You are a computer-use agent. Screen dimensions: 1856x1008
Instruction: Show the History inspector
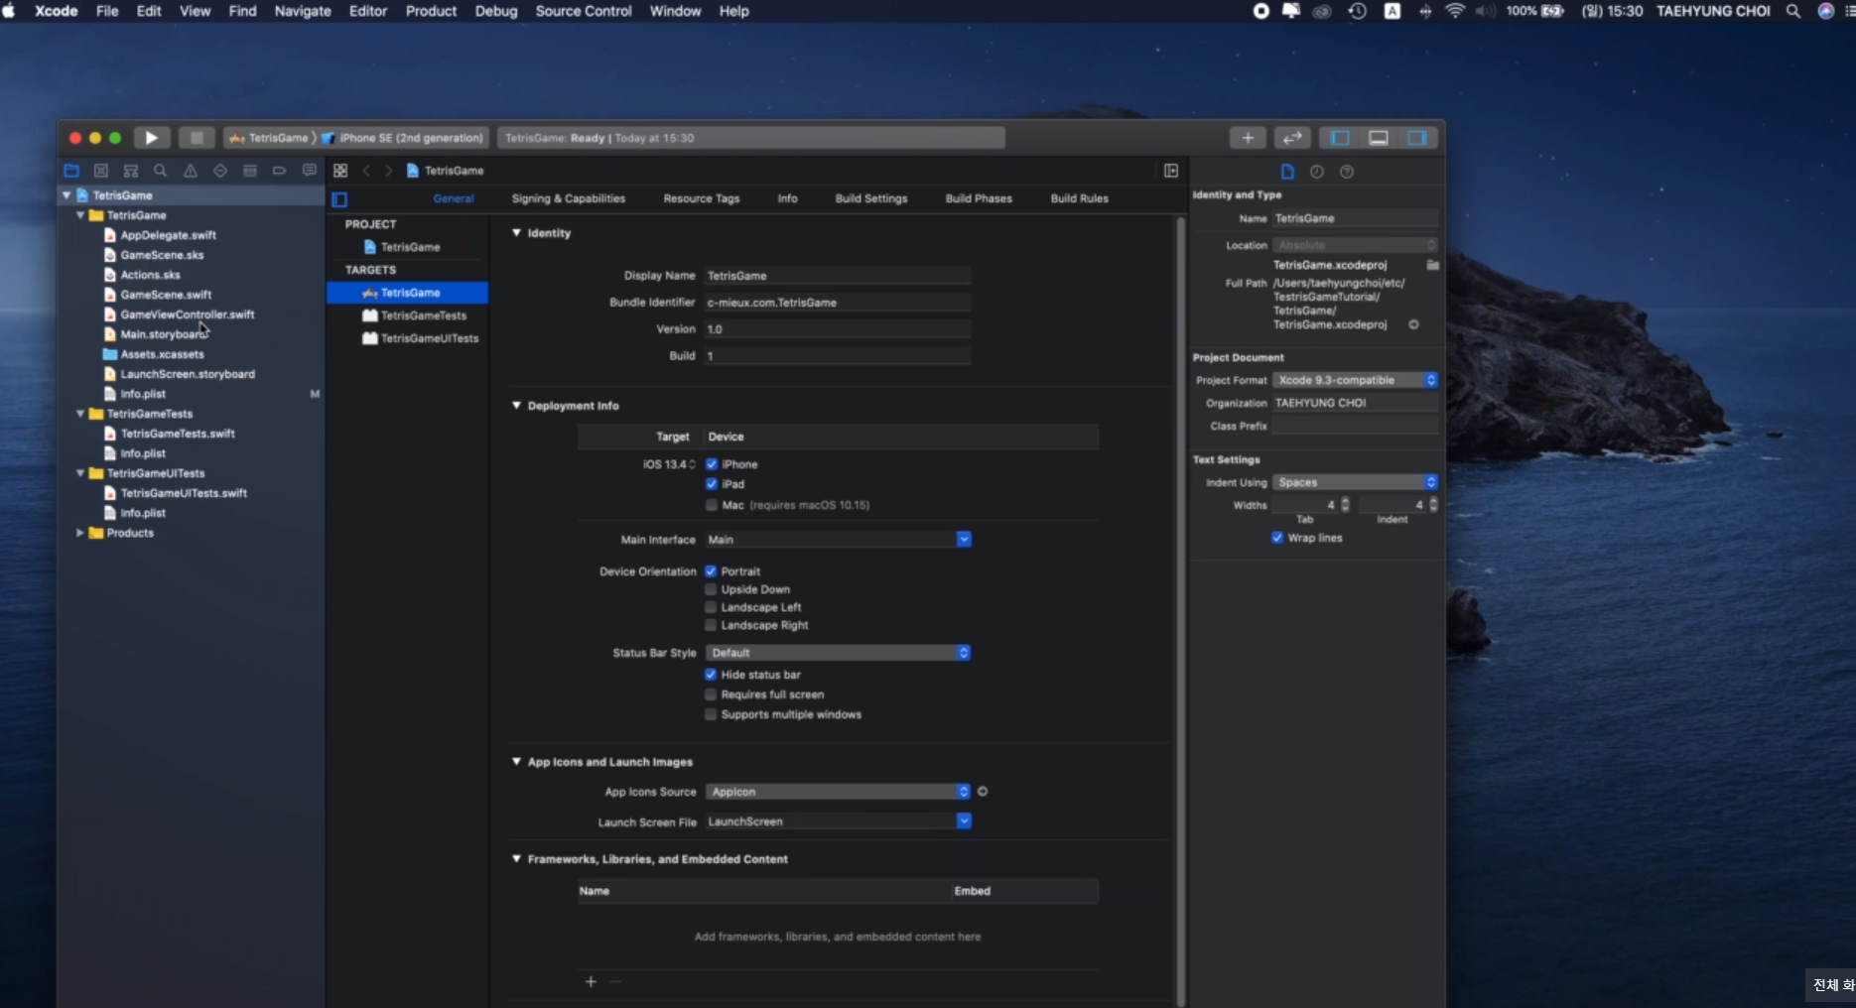tap(1317, 172)
